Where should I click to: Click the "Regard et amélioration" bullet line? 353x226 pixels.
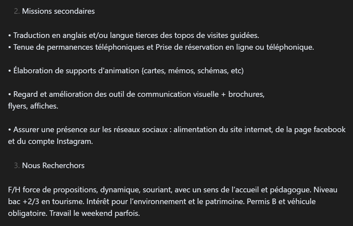click(x=52, y=94)
